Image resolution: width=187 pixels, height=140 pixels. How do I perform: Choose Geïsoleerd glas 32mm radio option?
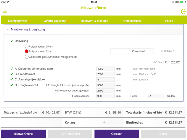(x=27, y=57)
